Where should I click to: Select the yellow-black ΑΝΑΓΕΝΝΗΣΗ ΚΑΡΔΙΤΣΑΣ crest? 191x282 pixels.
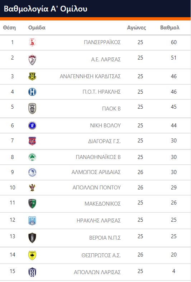pyautogui.click(x=32, y=76)
